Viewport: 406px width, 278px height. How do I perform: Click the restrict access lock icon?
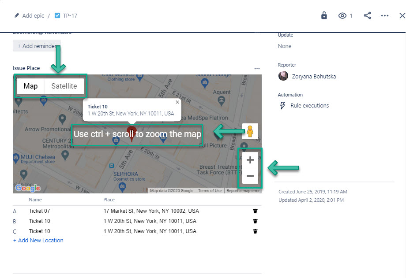[x=323, y=15]
